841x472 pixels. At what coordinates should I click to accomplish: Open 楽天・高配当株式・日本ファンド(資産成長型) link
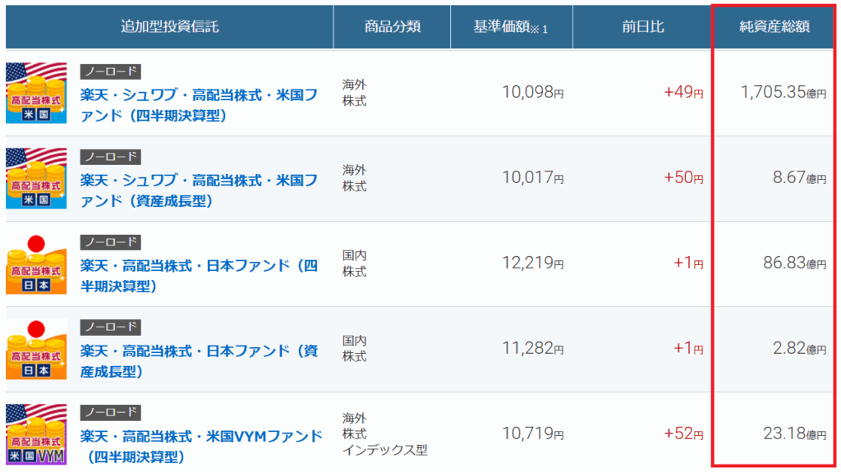point(199,361)
